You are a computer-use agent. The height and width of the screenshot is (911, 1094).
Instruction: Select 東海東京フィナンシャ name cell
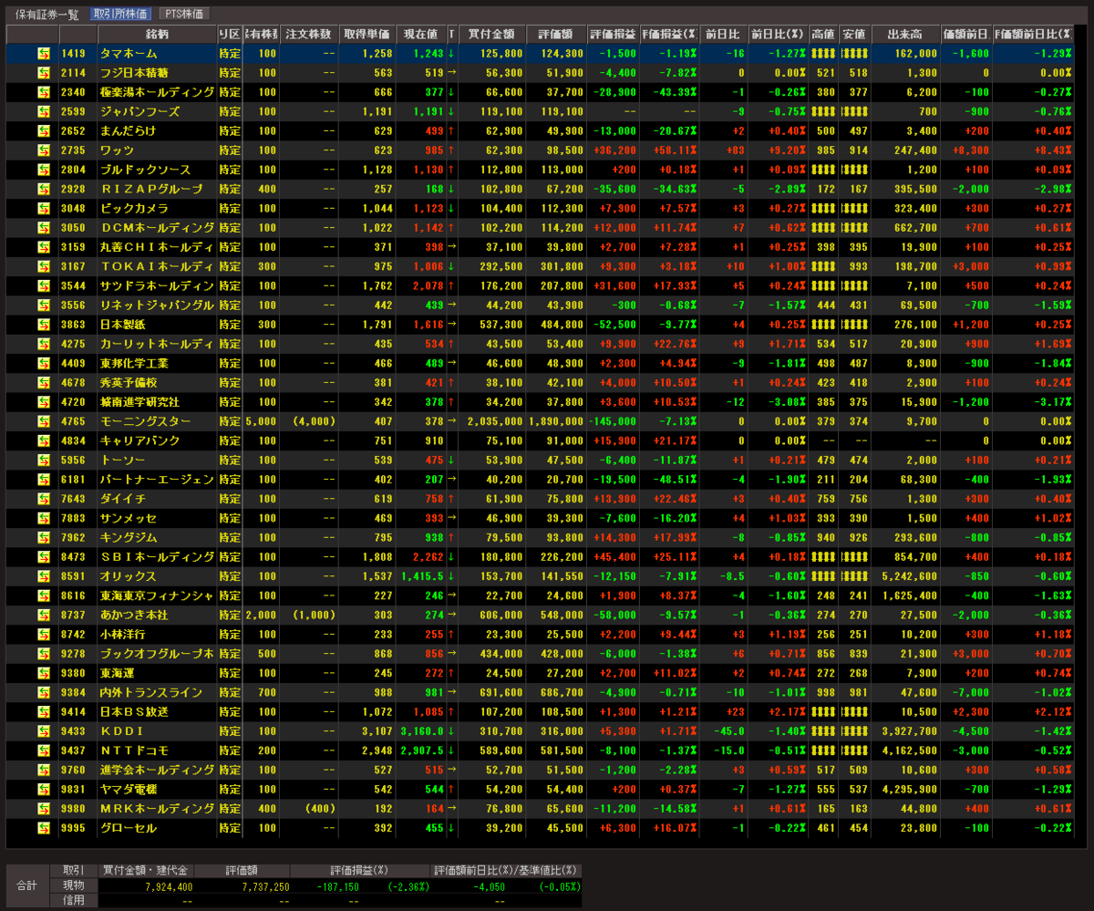tap(157, 596)
